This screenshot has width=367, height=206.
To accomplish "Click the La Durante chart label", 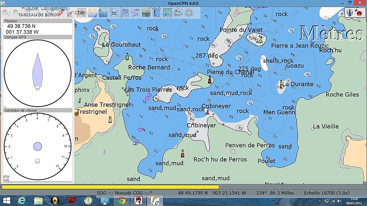I will (298, 84).
